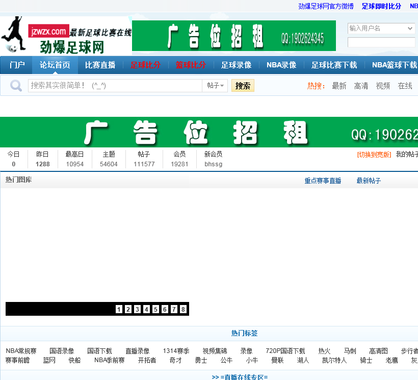The width and height of the screenshot is (418, 380).
Task: Click the 热门标签 heading link
Action: (244, 333)
